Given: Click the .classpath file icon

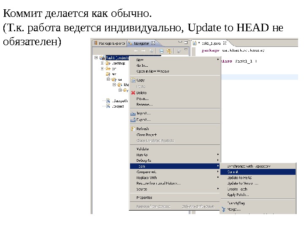Looking at the screenshot, I should [109, 101].
